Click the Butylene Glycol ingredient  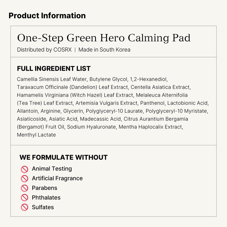tap(108, 79)
